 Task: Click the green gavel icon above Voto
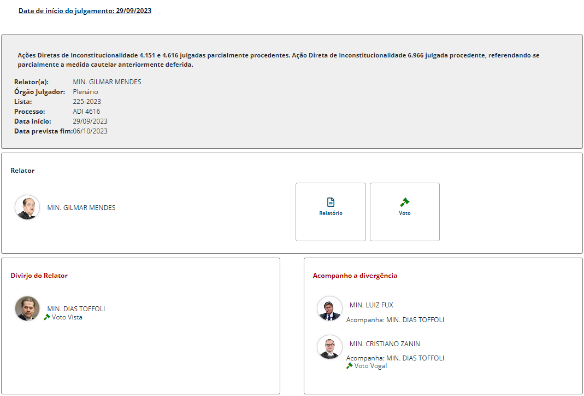pyautogui.click(x=405, y=202)
